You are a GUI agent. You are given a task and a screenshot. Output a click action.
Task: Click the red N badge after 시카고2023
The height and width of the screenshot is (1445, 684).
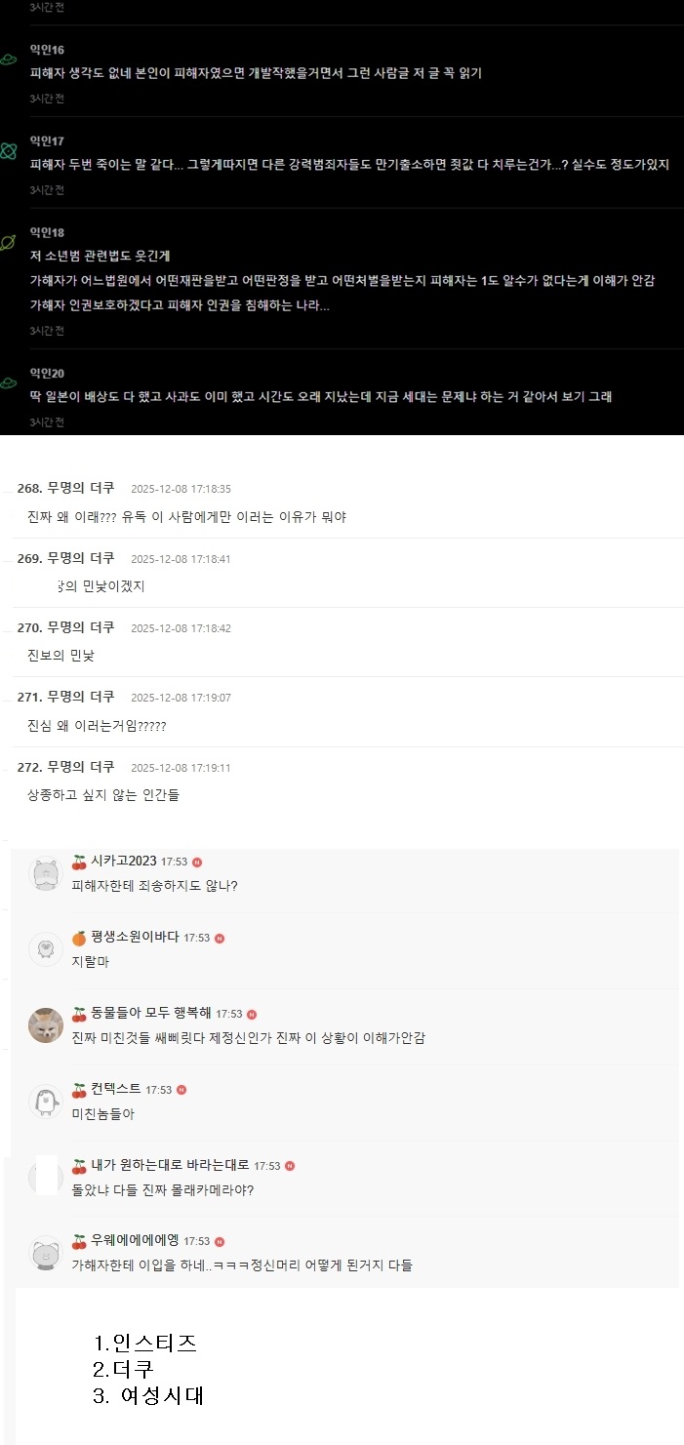click(197, 863)
